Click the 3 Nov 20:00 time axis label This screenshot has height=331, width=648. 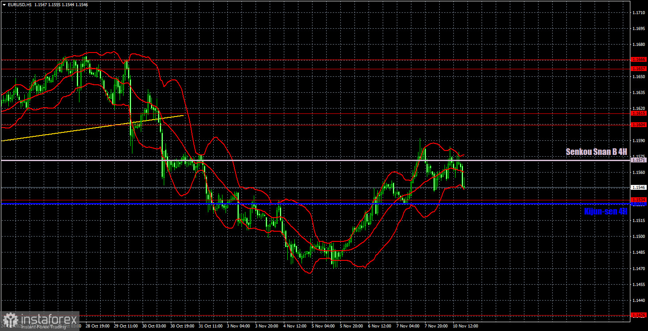pyautogui.click(x=267, y=326)
